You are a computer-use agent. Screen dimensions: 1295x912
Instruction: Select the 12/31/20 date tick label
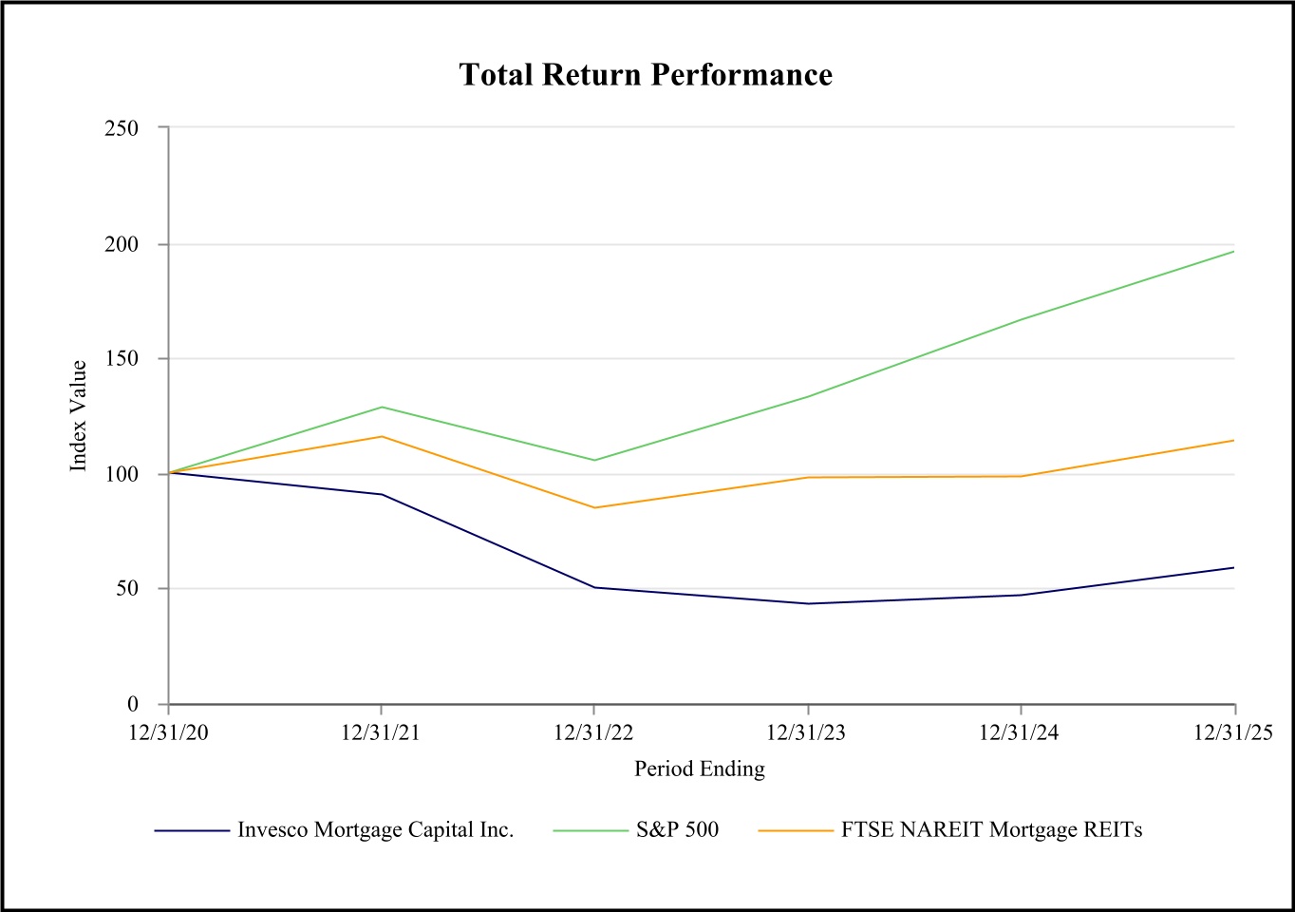(168, 733)
